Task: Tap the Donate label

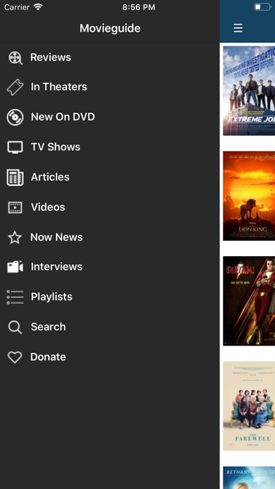Action: tap(48, 357)
